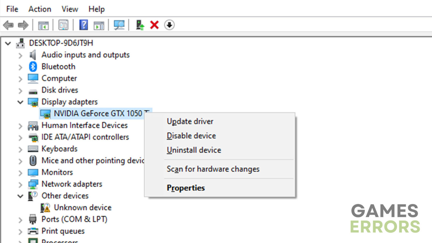Expand the Network adapters category

pyautogui.click(x=20, y=184)
